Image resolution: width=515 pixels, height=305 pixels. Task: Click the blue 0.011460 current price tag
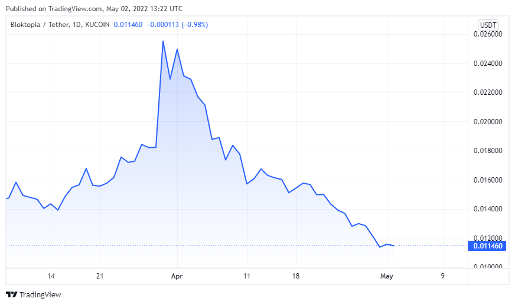(487, 246)
